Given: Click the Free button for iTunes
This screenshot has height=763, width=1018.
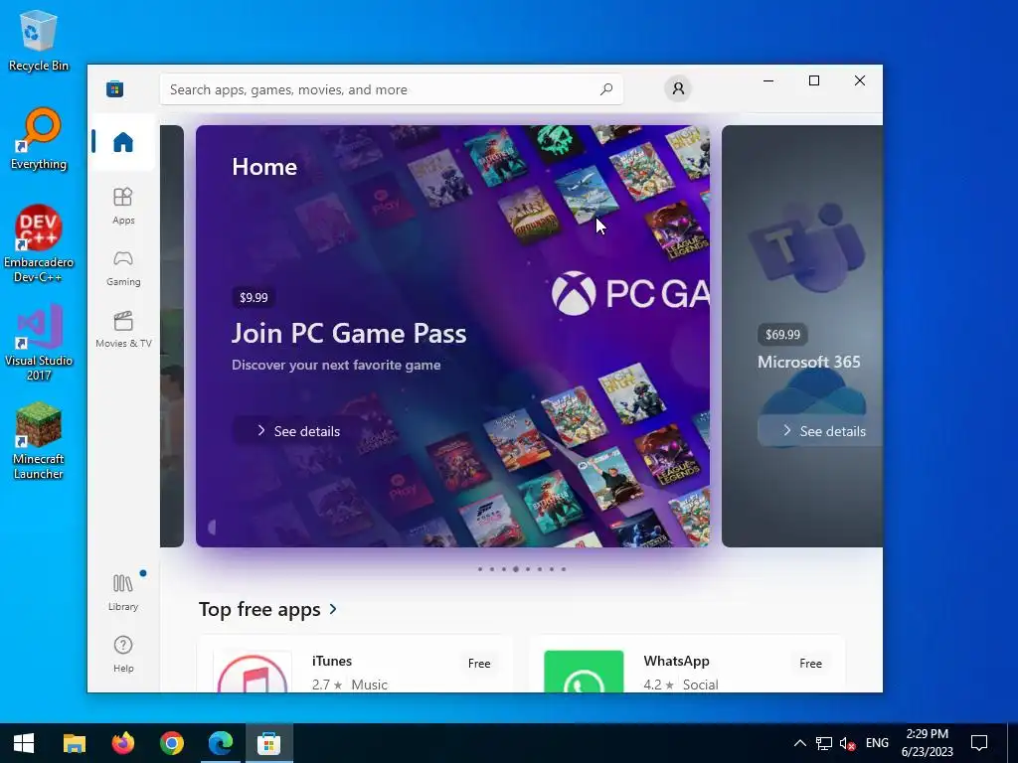Looking at the screenshot, I should (x=479, y=663).
